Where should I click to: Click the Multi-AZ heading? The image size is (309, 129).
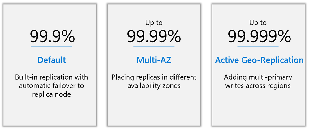154,60
